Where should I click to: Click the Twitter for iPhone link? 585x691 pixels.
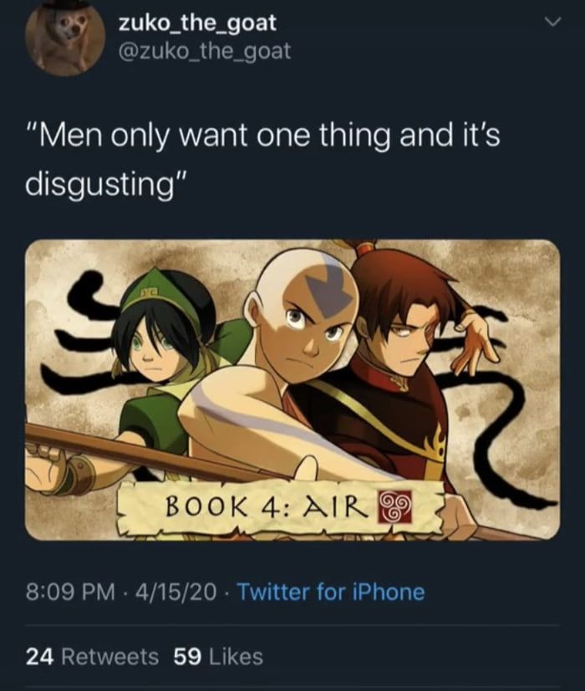click(x=331, y=592)
